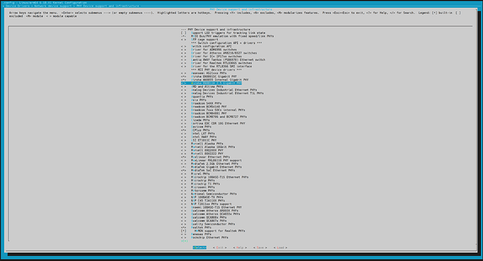This screenshot has width=483, height=261.
Task: Select Broadcom BCM54140 PHY entry
Action: click(204, 107)
